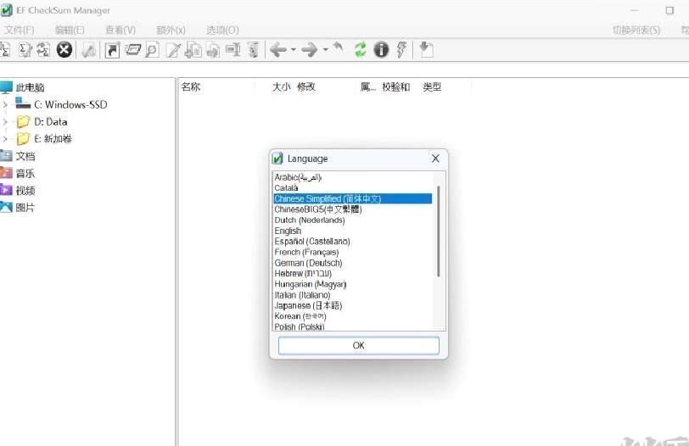The width and height of the screenshot is (689, 446).
Task: Select Català in the language list
Action: pyautogui.click(x=352, y=188)
